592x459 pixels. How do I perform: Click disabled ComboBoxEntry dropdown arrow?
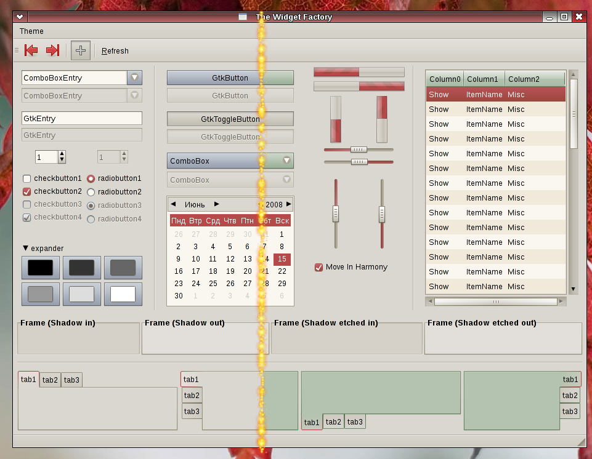tap(135, 95)
